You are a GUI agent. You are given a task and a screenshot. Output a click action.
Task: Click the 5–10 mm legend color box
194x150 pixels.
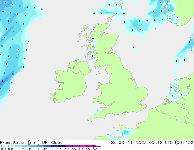coord(34,146)
